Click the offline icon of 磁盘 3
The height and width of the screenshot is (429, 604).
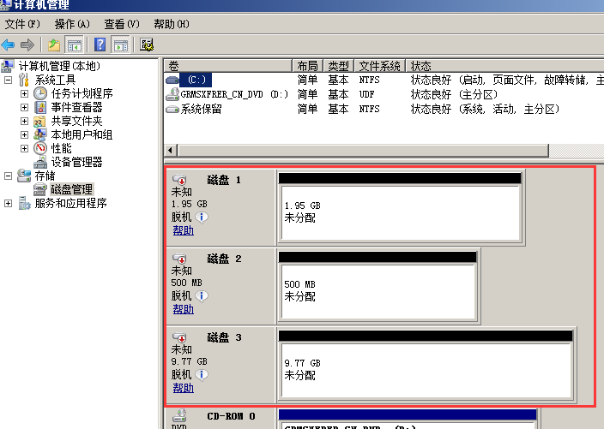[179, 337]
